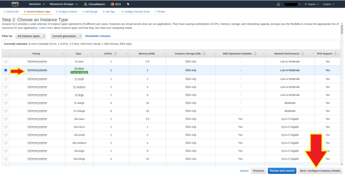Click the Show/Hide Columns link

pyautogui.click(x=98, y=36)
